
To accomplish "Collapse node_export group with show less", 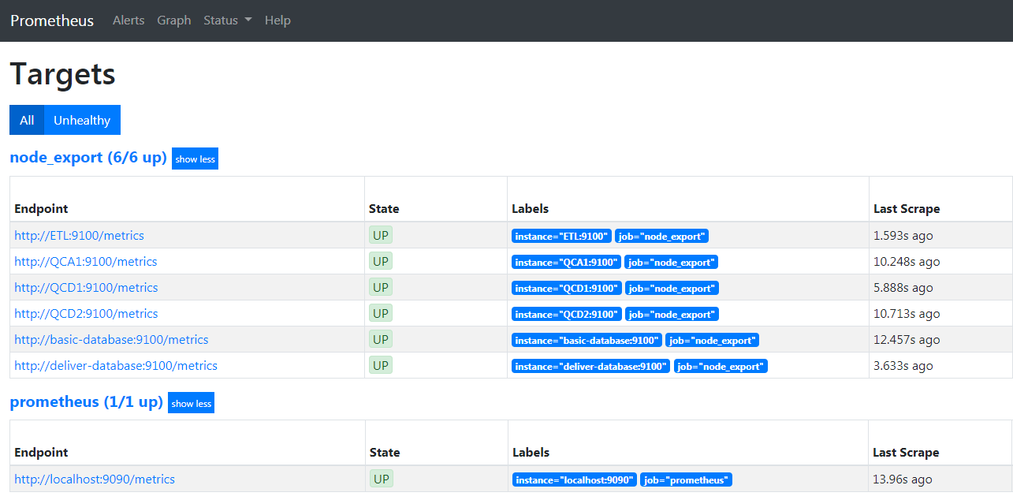I will click(195, 159).
